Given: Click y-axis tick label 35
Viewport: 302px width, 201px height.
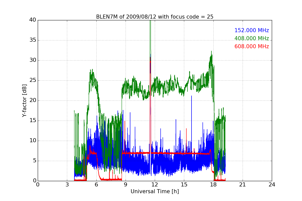Looking at the screenshot, I should point(32,40).
